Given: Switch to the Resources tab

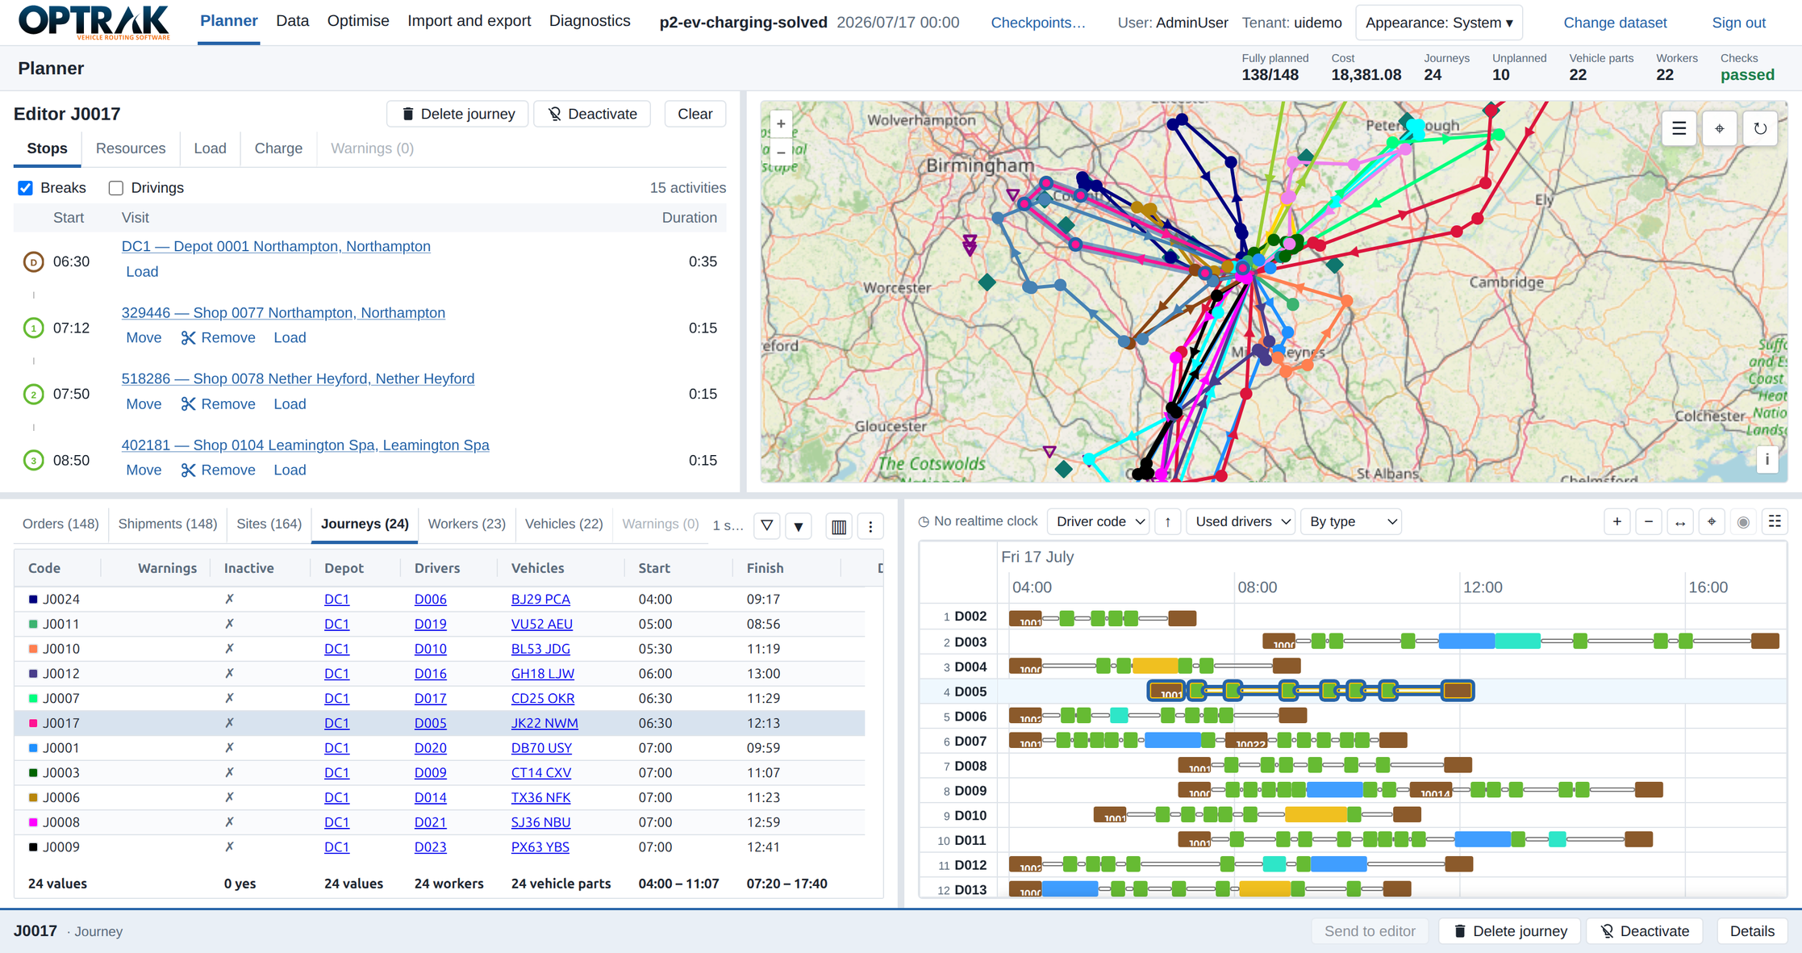Looking at the screenshot, I should click(x=131, y=148).
